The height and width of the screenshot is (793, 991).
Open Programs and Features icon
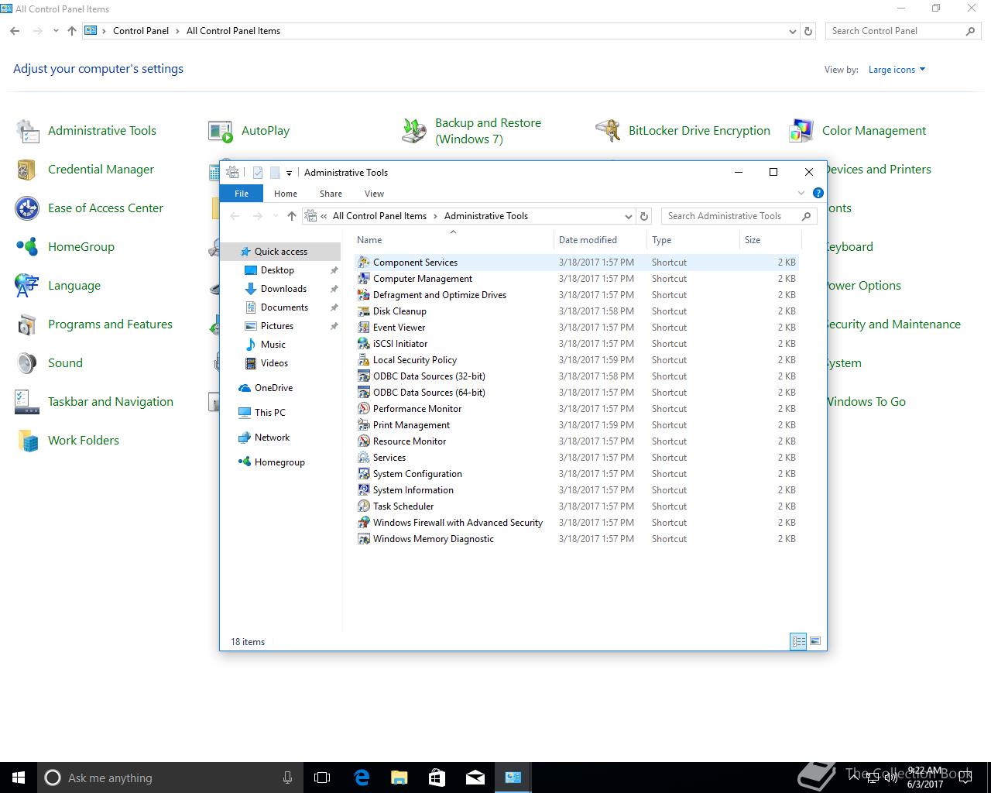coord(28,324)
